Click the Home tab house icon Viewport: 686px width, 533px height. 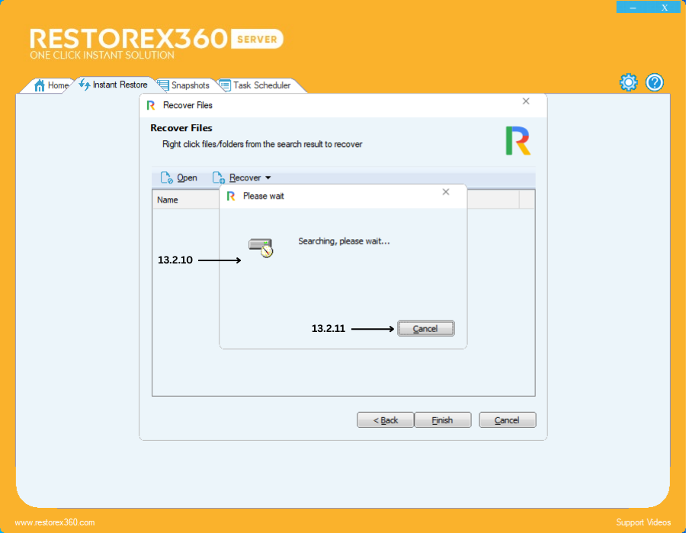[x=40, y=85]
